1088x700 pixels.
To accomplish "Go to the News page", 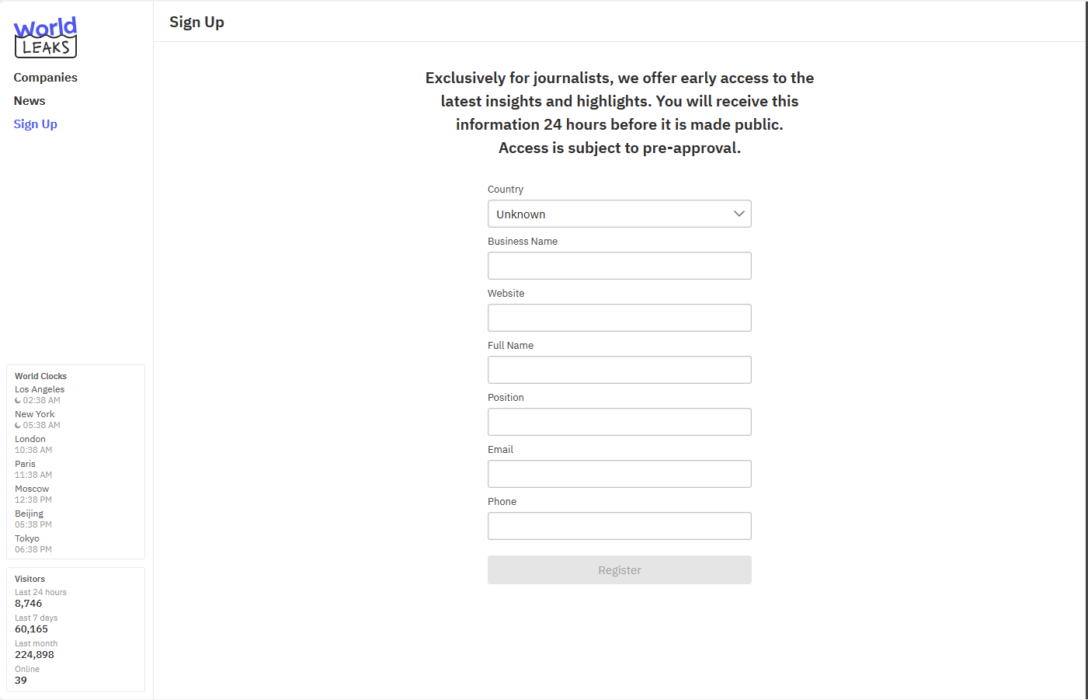I will point(30,101).
